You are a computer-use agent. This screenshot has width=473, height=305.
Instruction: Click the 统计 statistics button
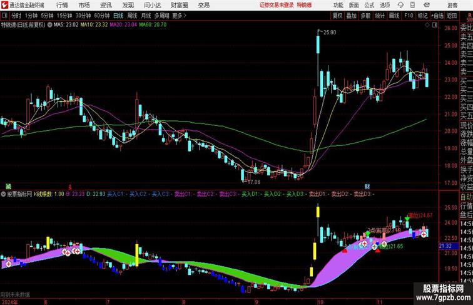(380, 16)
